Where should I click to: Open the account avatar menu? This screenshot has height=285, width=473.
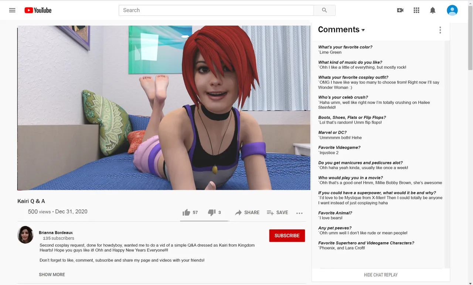[x=452, y=10]
